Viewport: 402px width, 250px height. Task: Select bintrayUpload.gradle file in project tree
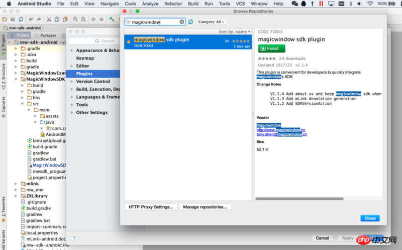[x=46, y=141]
